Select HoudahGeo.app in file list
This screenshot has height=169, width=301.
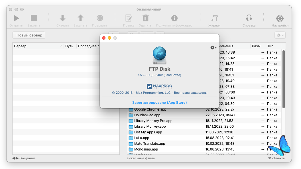click(205, 115)
